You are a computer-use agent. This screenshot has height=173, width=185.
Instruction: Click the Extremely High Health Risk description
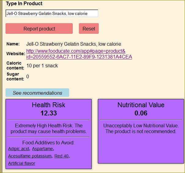[49, 129]
